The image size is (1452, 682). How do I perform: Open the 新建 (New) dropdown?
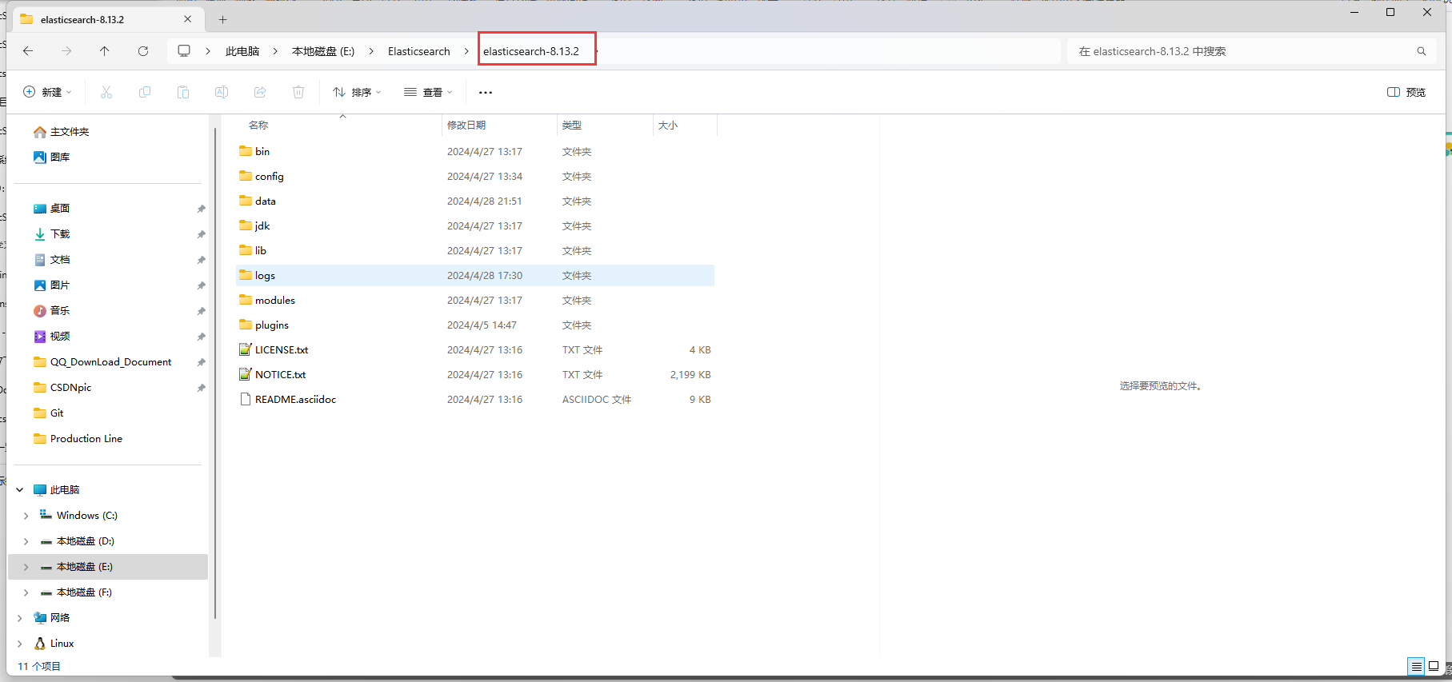[47, 92]
